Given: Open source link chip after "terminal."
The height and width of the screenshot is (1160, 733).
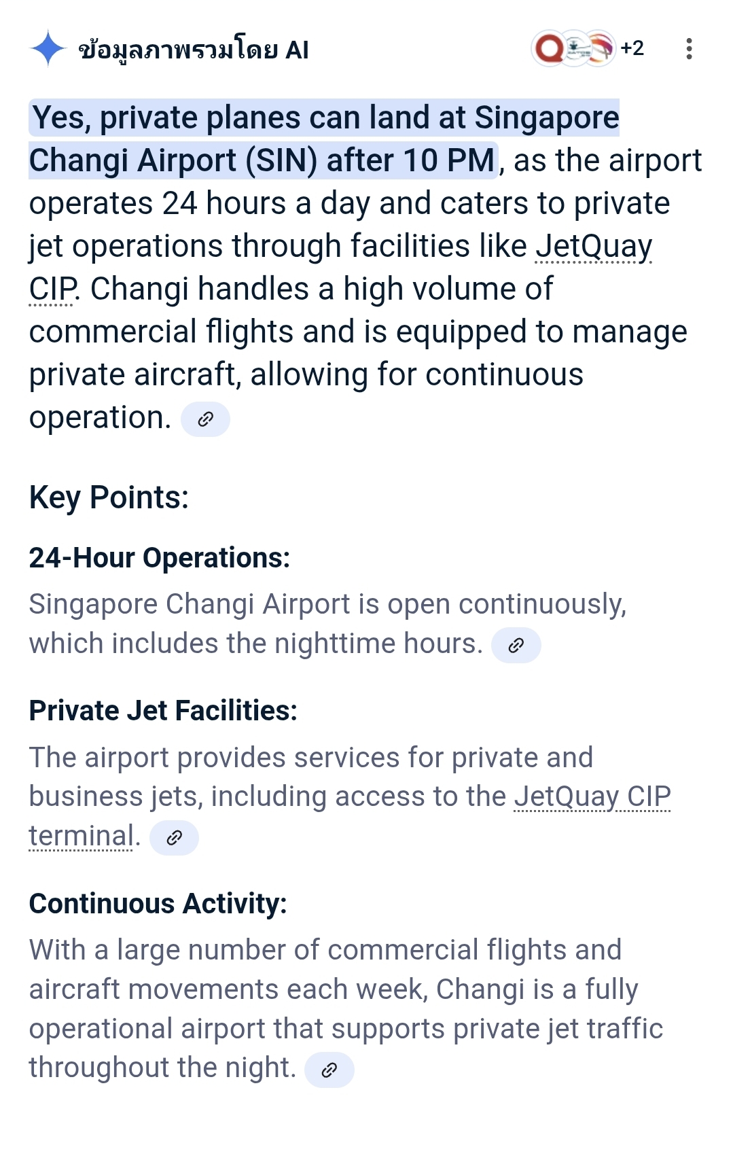Looking at the screenshot, I should click(x=174, y=838).
